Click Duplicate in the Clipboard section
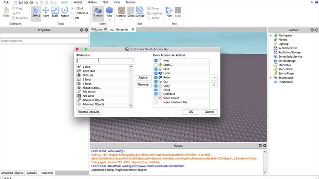The height and width of the screenshot is (179, 319). 20,18
